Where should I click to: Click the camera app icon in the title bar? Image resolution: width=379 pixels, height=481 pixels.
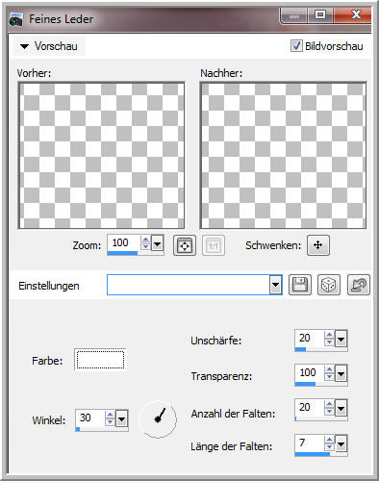[x=16, y=19]
